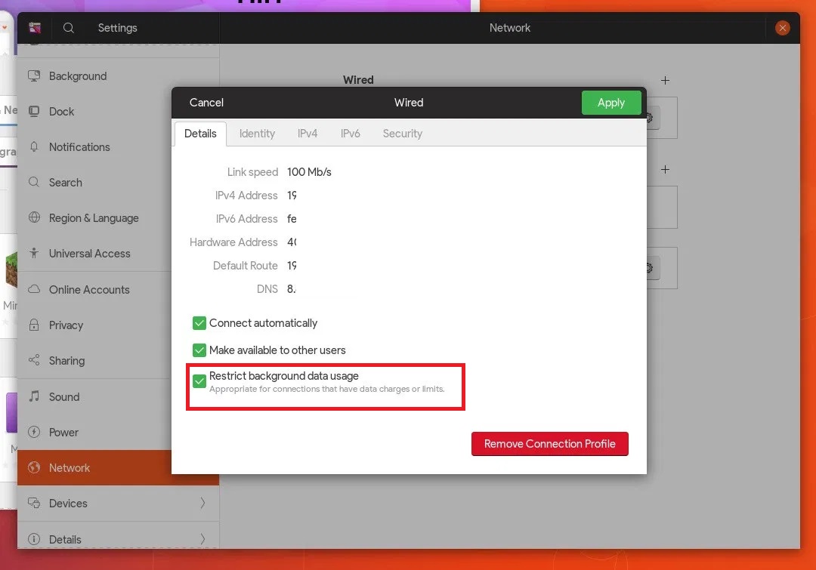
Task: Click the Notifications bell icon
Action: (34, 147)
